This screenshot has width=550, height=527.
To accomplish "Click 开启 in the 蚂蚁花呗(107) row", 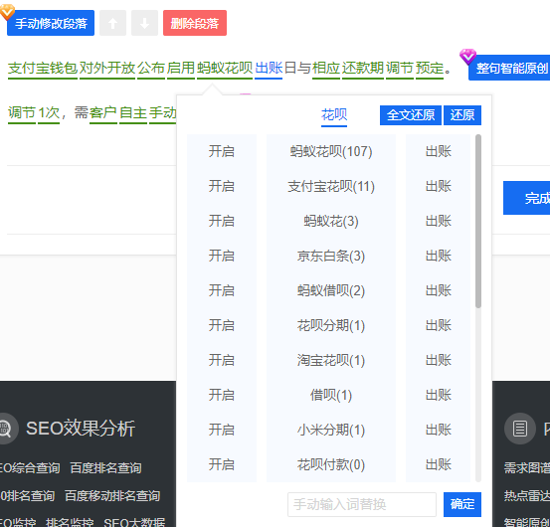I will tap(222, 151).
